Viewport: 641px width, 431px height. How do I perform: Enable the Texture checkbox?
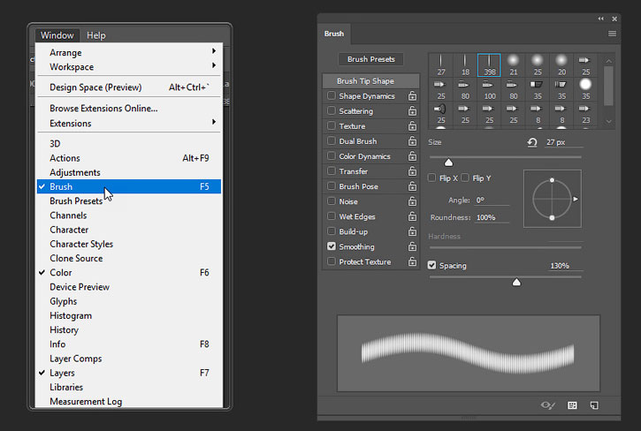coord(332,125)
